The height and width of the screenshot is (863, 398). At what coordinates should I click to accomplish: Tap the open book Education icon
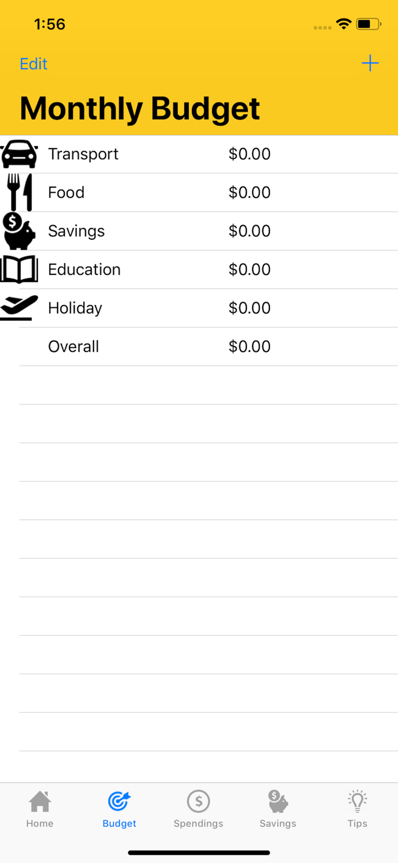(x=19, y=269)
